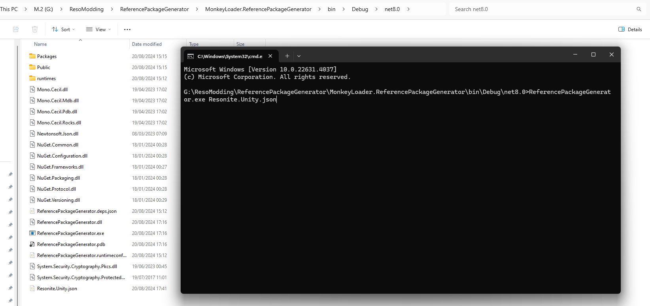
Task: Go to M.2 (G:) breadcrumb
Action: pyautogui.click(x=43, y=9)
